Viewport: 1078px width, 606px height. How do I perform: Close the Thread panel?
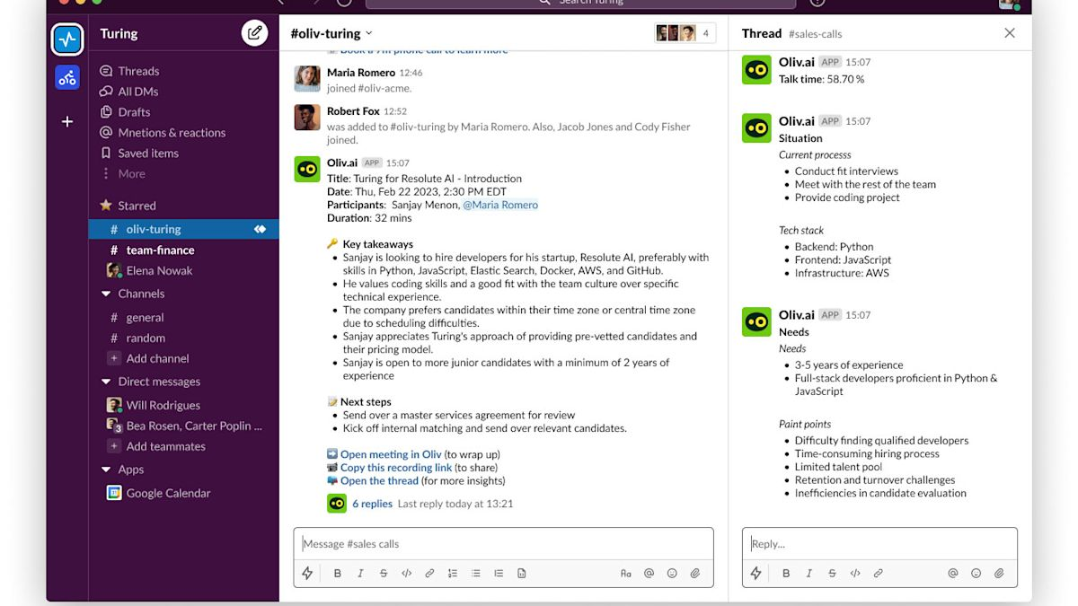[1010, 33]
